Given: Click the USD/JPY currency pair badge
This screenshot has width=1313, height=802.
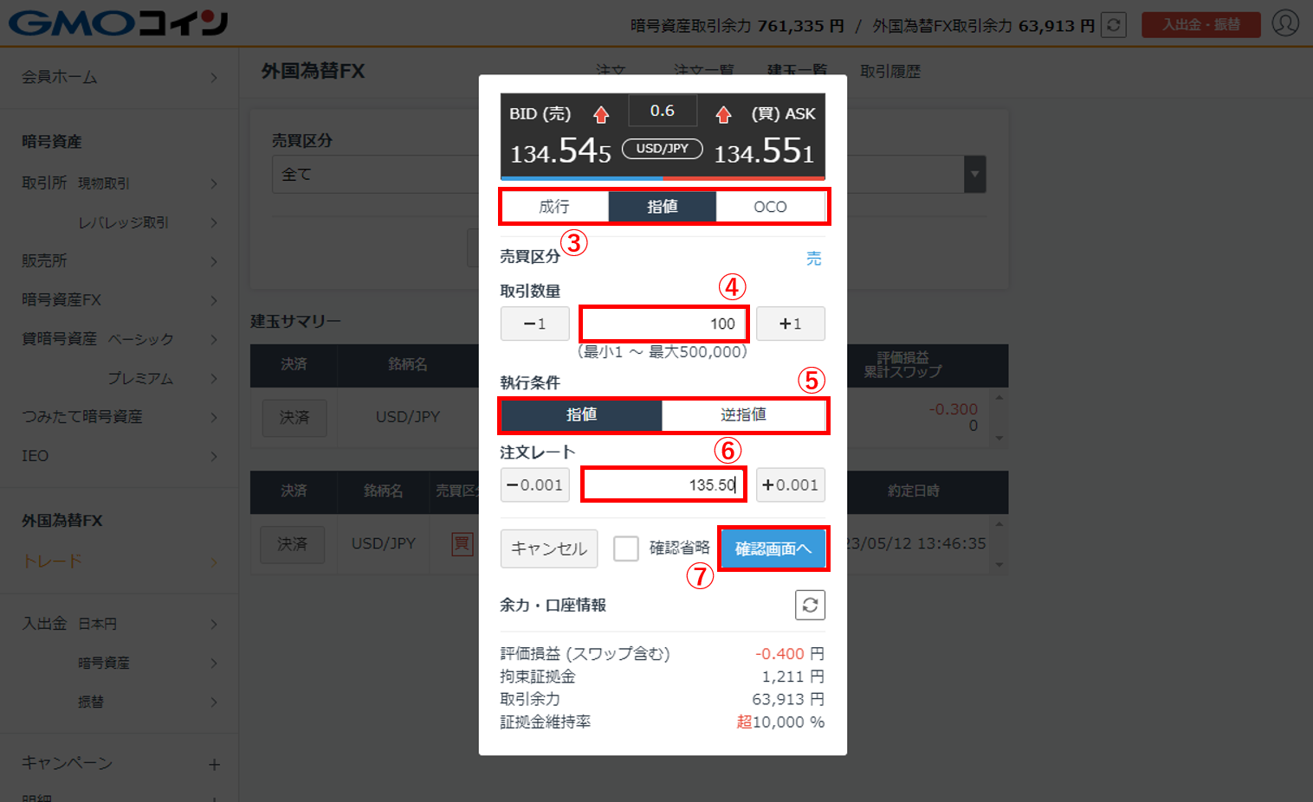Looking at the screenshot, I should [x=663, y=149].
